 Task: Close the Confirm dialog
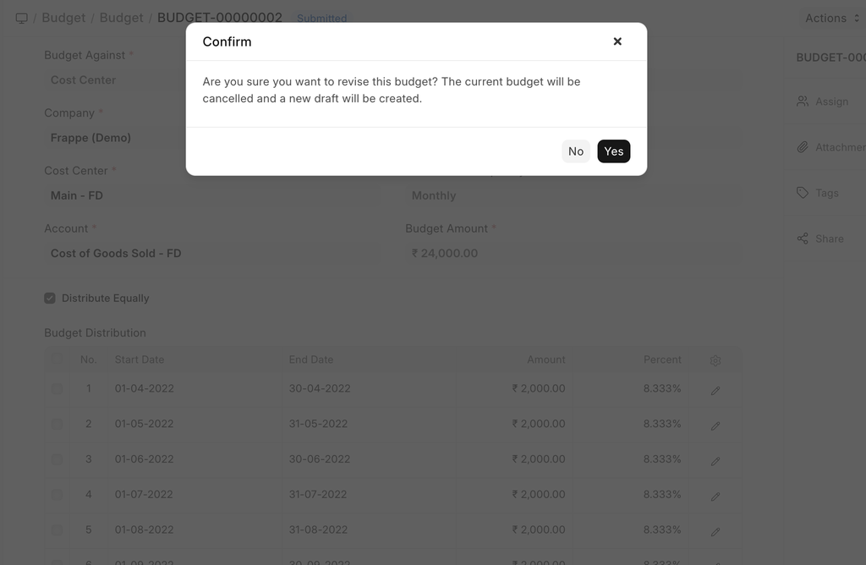point(617,41)
